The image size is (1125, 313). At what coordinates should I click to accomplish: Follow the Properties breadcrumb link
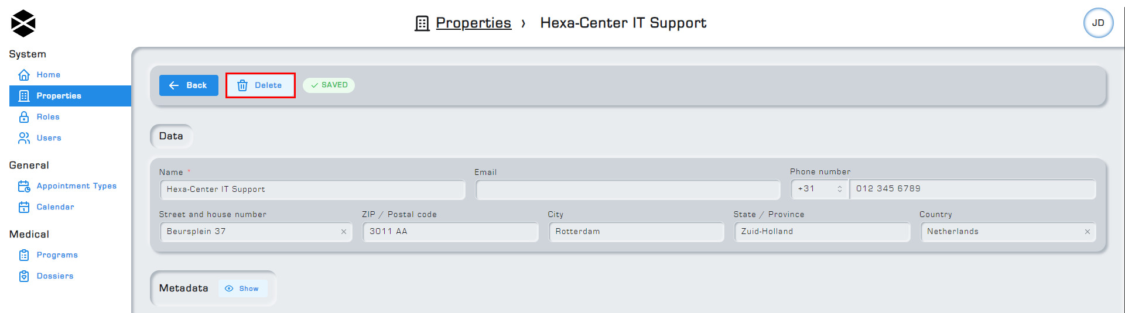pos(473,23)
